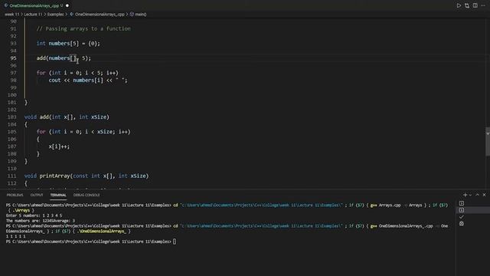Image resolution: width=490 pixels, height=276 pixels.
Task: Click the 'void add(int x[], int xSize)' signature
Action: 67,117
